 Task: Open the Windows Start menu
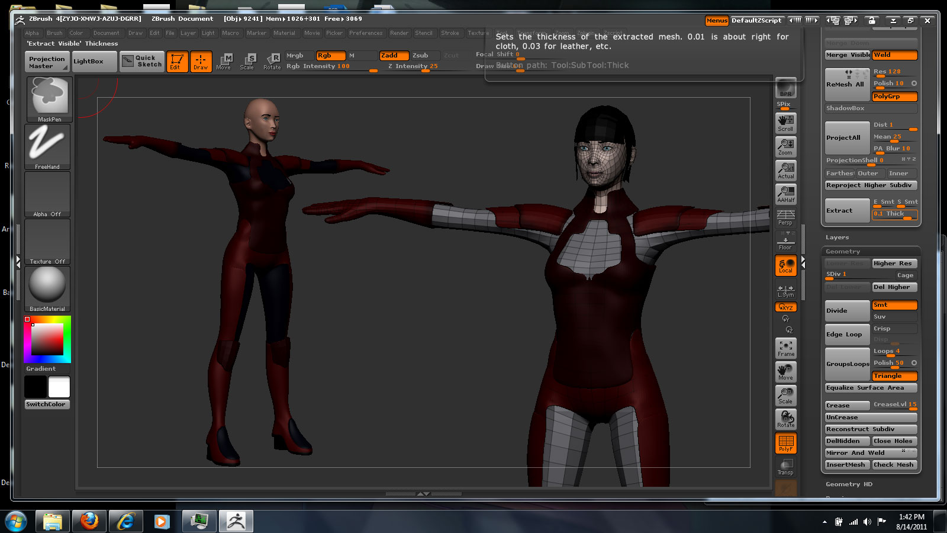pyautogui.click(x=16, y=522)
